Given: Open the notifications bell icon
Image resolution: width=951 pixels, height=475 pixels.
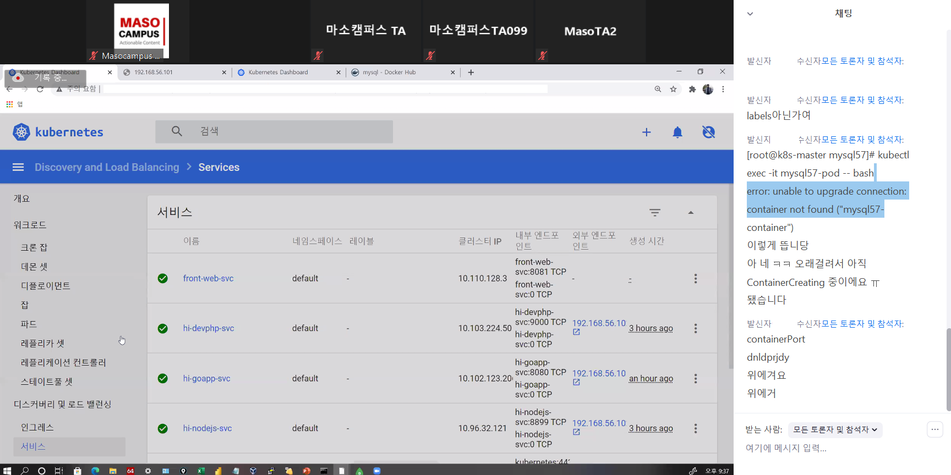Looking at the screenshot, I should [677, 132].
